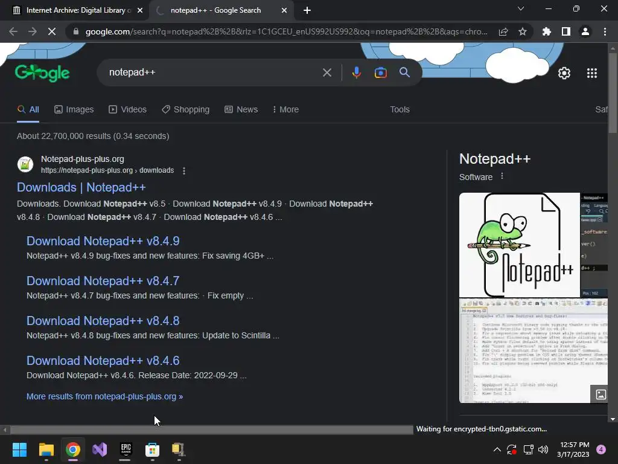This screenshot has height=464, width=618.
Task: Click the magnifier search button
Action: click(x=404, y=72)
